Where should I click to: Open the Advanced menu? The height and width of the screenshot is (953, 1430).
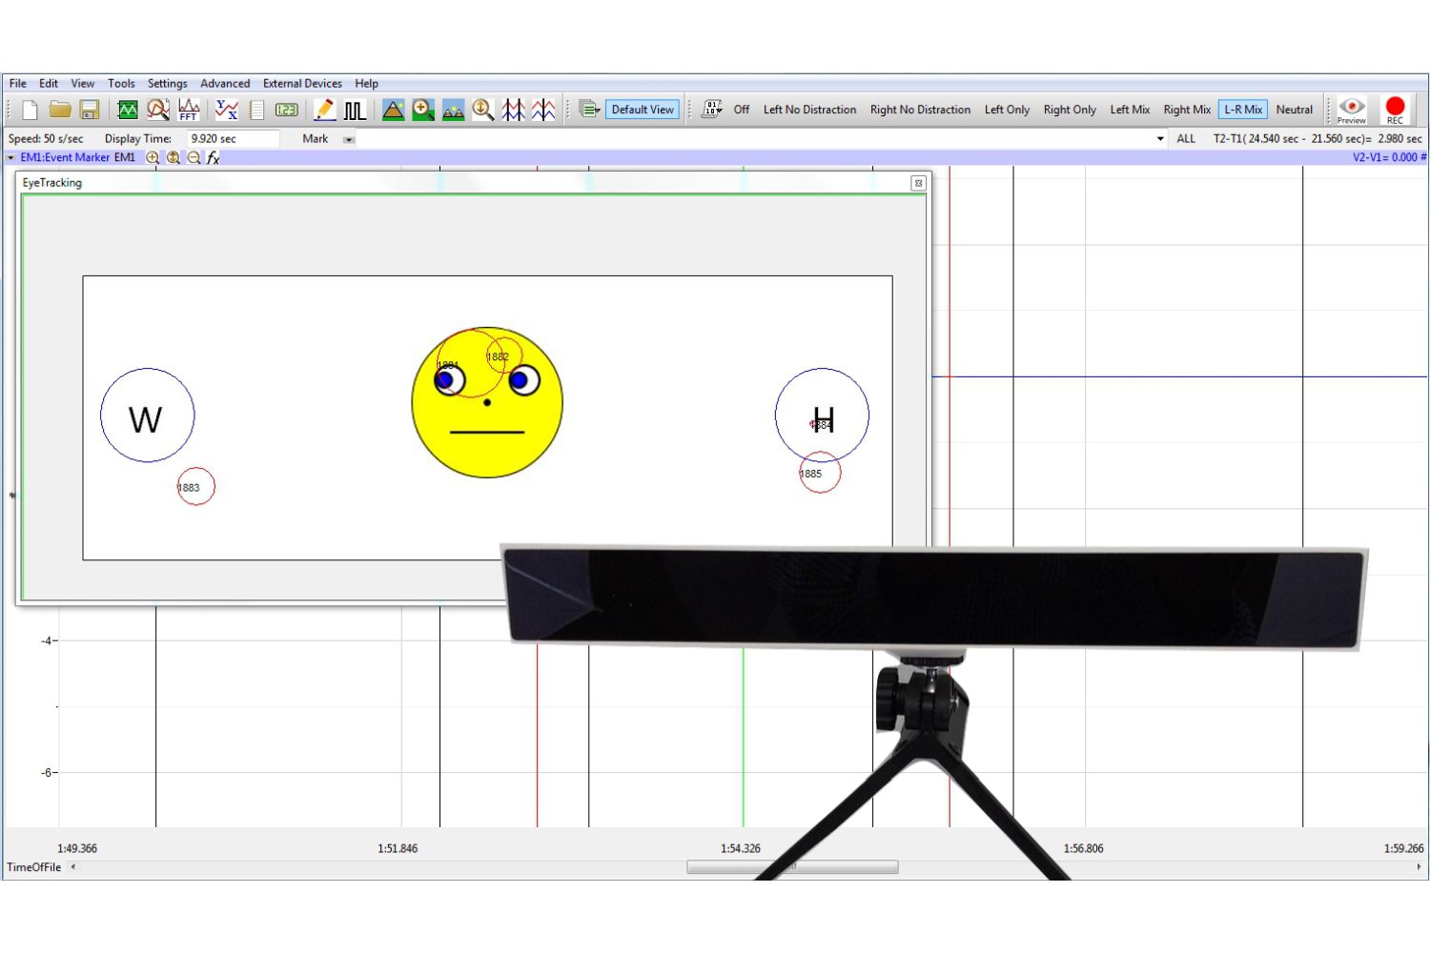[225, 84]
